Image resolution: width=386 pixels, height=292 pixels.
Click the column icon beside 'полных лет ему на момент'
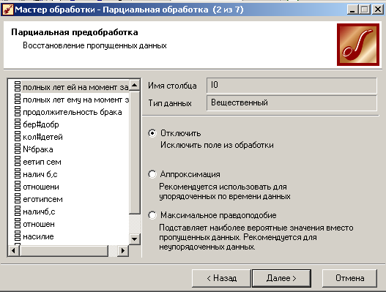click(18, 100)
